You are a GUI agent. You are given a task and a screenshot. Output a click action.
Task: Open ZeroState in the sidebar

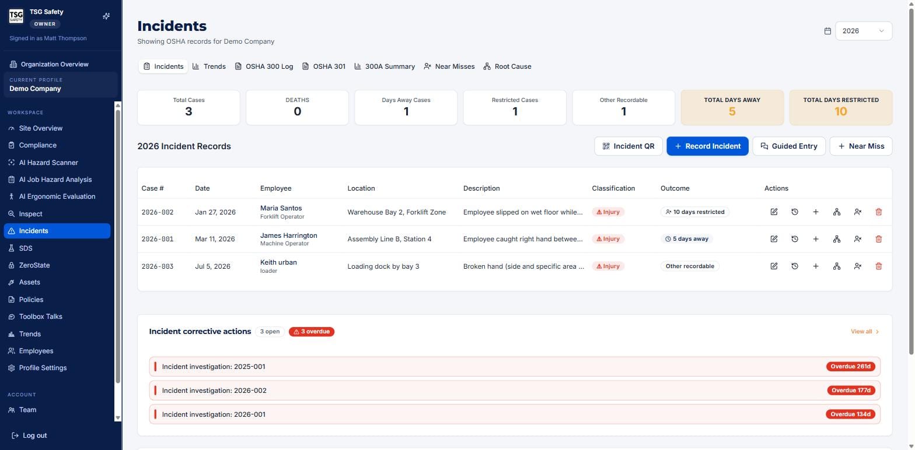point(57,265)
